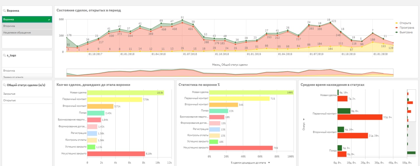Click red bar labeled 32д. 5ч.
420x166 pixels.
pyautogui.click(x=360, y=117)
